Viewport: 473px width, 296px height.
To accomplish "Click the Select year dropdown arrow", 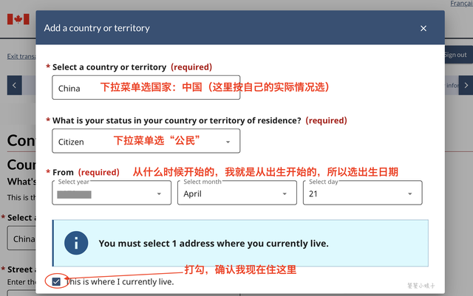I will click(x=158, y=193).
